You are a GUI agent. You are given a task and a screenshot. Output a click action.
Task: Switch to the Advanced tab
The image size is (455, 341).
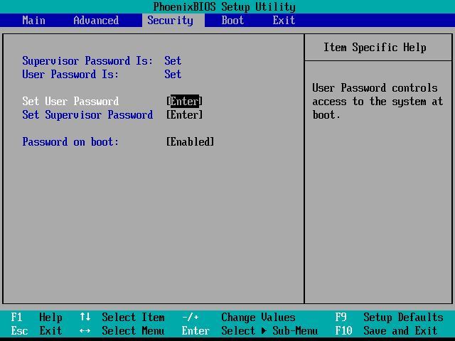tap(96, 21)
